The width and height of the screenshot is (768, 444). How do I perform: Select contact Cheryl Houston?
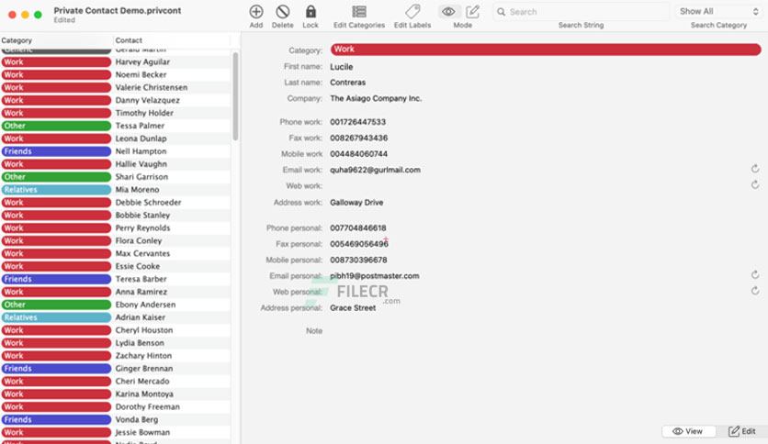[x=144, y=330]
